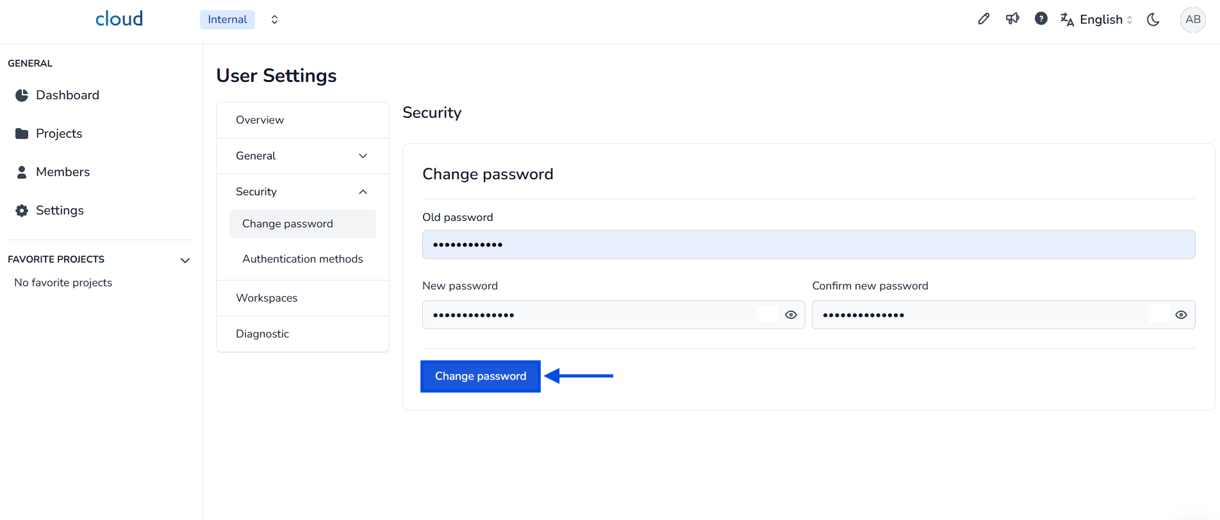Collapse the Security settings section
This screenshot has width=1220, height=520.
tap(363, 192)
